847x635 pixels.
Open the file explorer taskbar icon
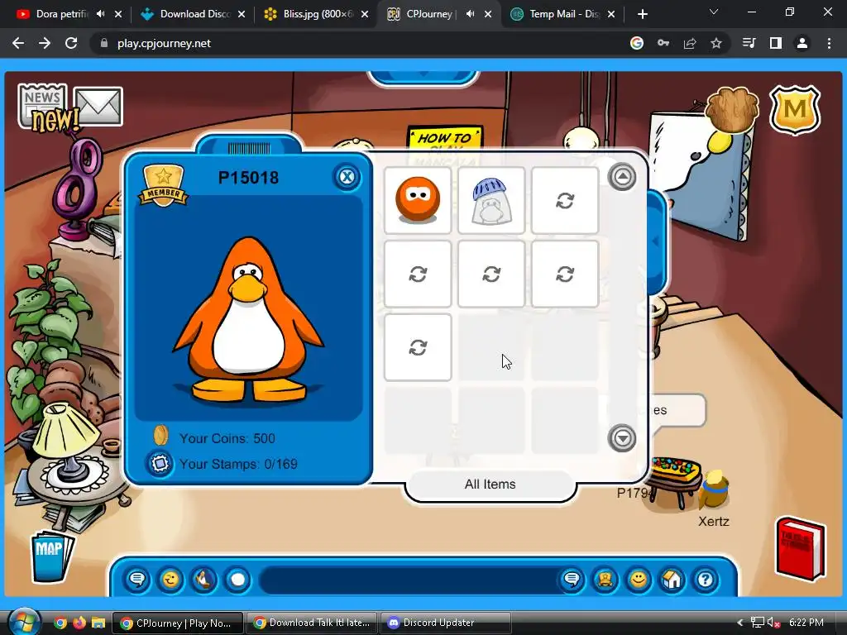click(x=98, y=623)
